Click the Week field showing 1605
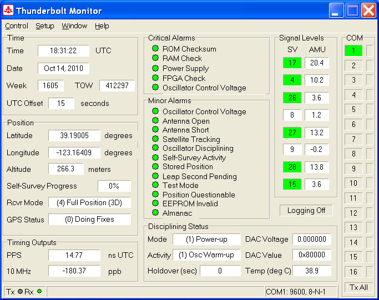Viewport: 379px width, 300px height. (x=50, y=85)
